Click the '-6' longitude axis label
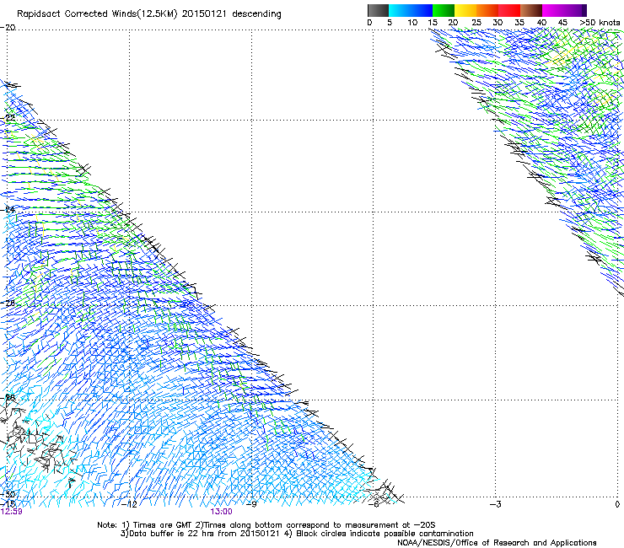 pos(374,504)
